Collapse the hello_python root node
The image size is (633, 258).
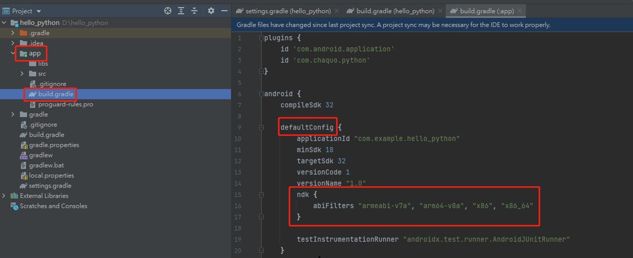pyautogui.click(x=4, y=23)
